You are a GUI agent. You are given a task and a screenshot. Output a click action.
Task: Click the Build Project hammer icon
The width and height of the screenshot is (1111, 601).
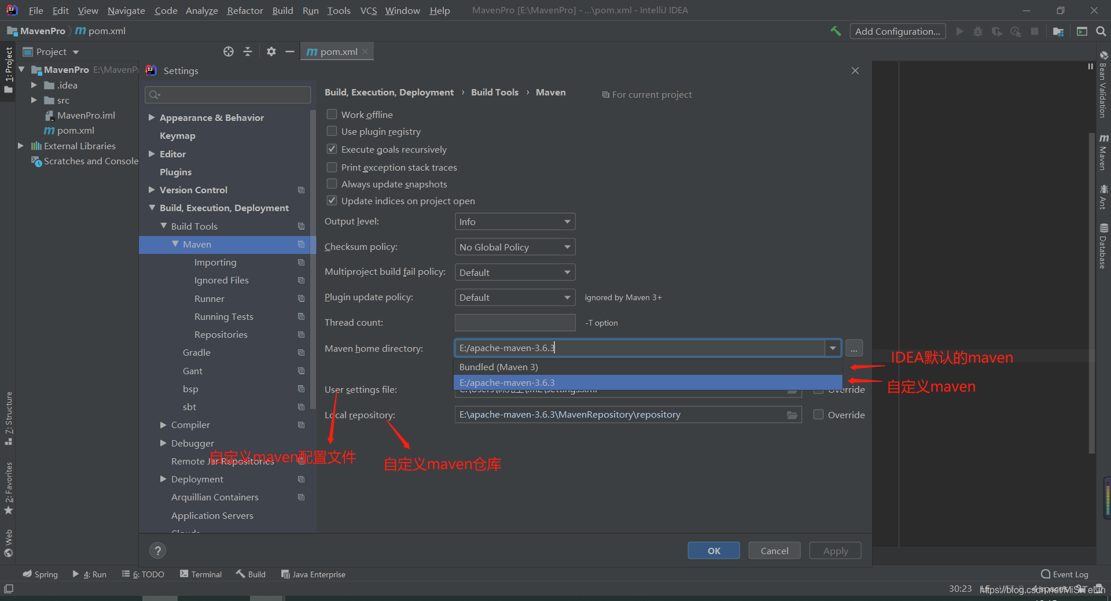click(836, 31)
